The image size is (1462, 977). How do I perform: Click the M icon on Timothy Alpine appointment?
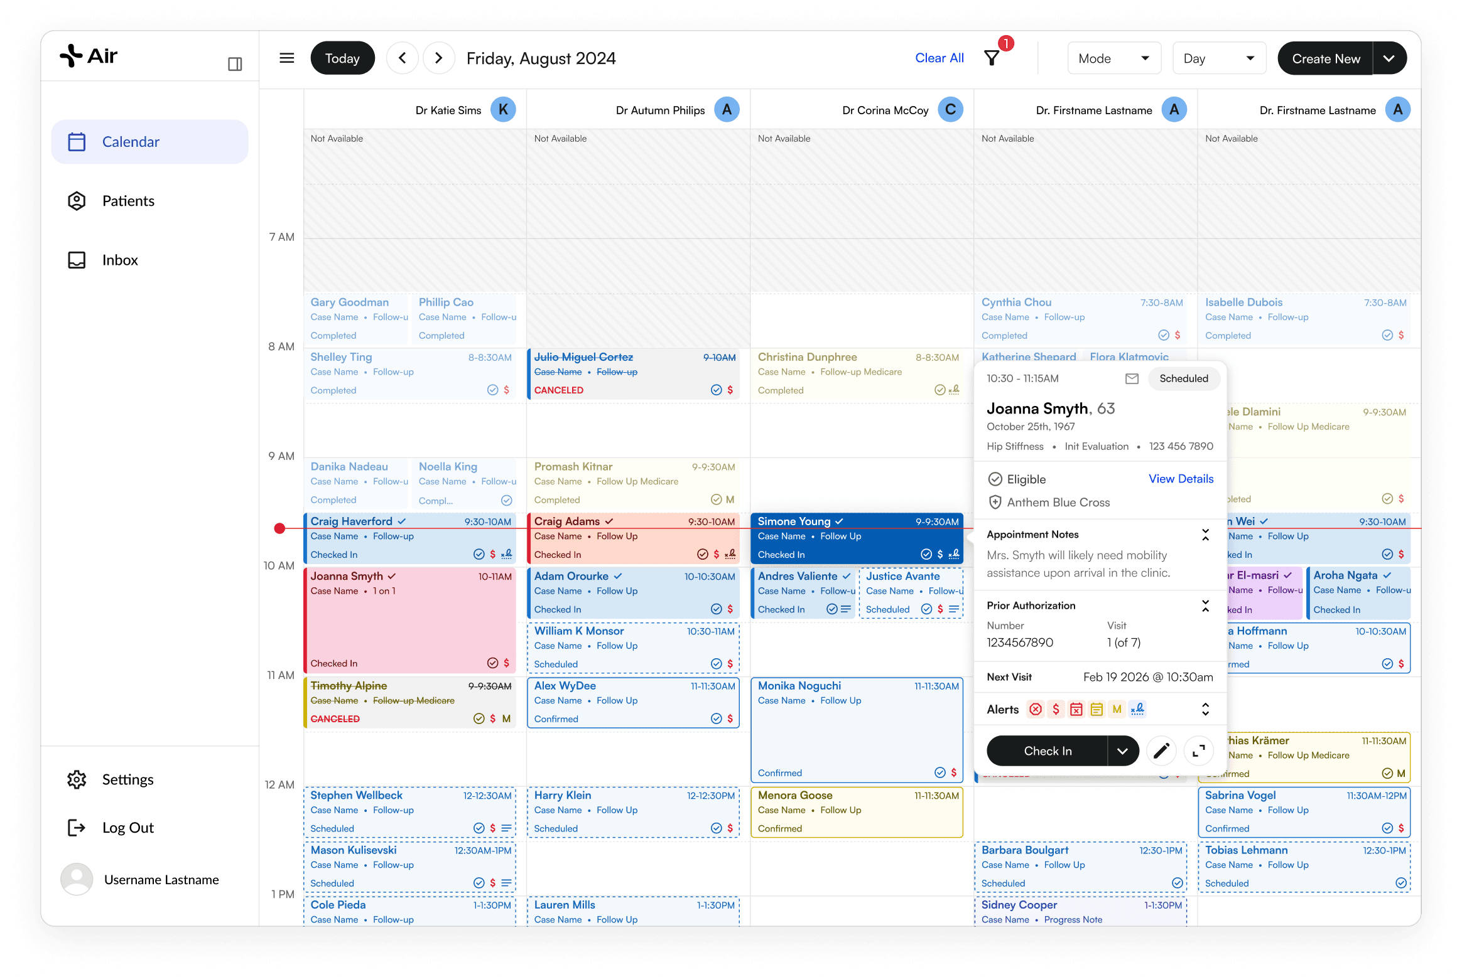(x=506, y=718)
